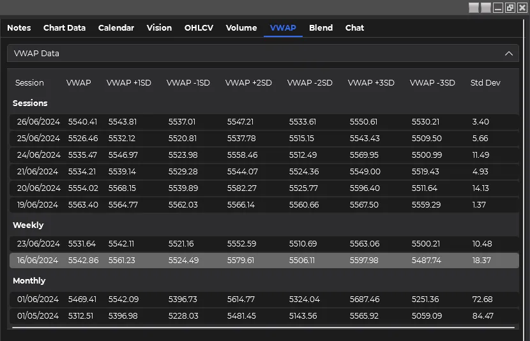Click Std Dev value 14.13

coord(480,188)
